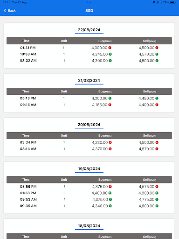The width and height of the screenshot is (179, 239).
Task: Tap Time column header under 20/08/2024
Action: [x=26, y=135]
